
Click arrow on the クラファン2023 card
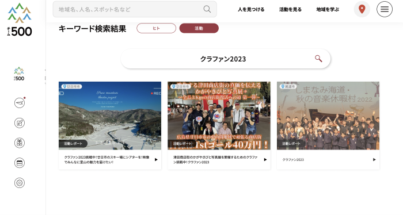pyautogui.click(x=374, y=160)
